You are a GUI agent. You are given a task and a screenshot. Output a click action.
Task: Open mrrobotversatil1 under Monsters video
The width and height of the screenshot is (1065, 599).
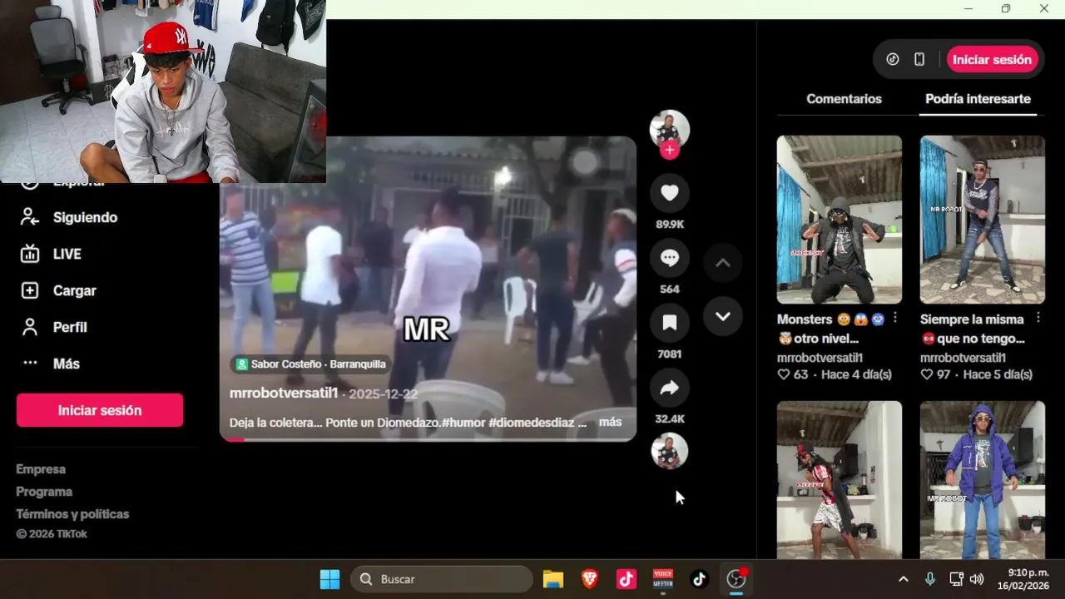[x=820, y=358]
